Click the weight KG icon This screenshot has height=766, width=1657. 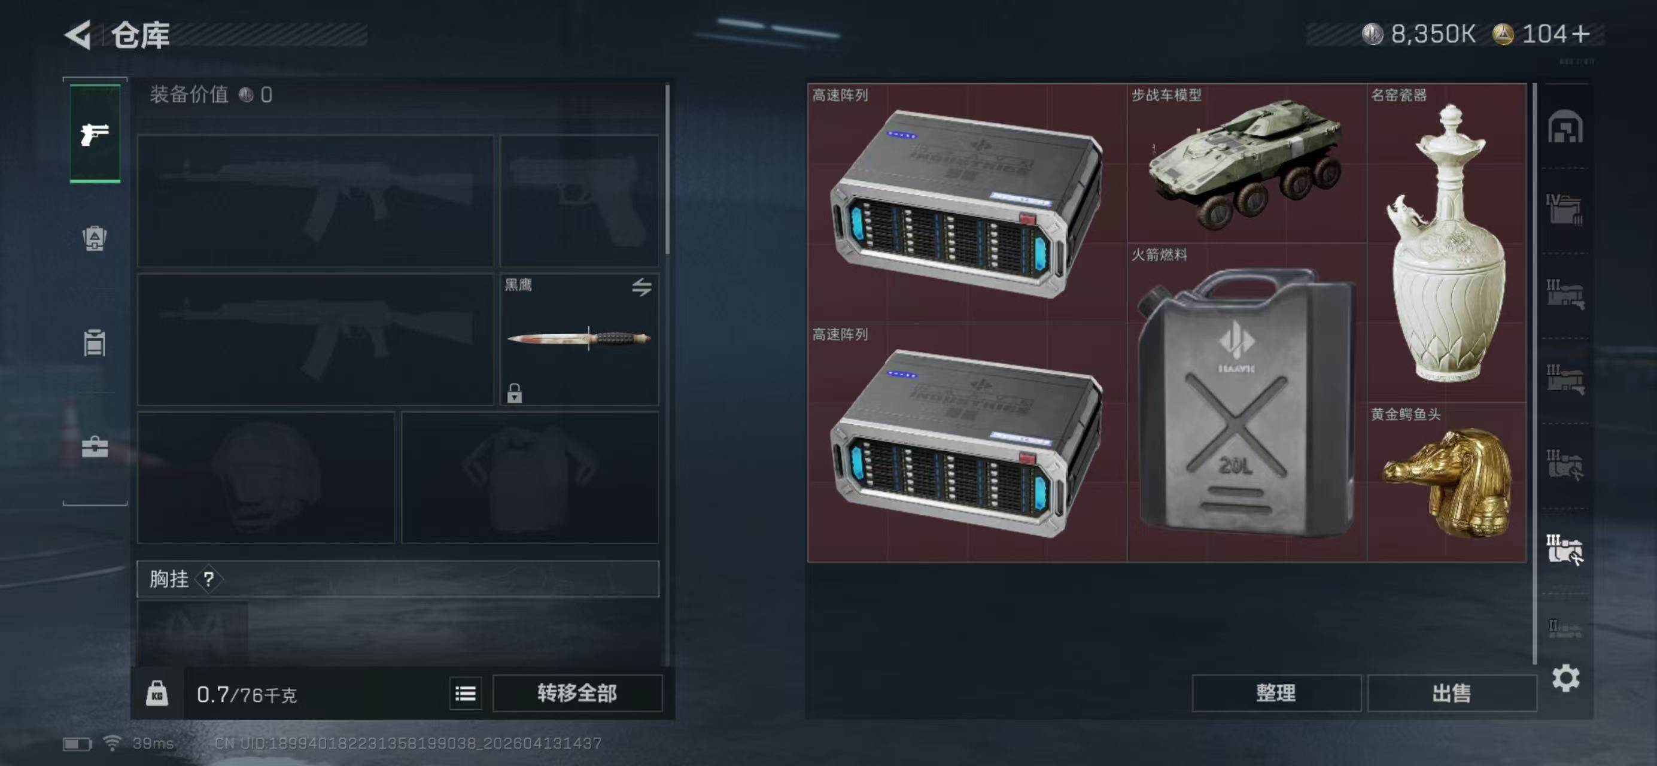(157, 694)
